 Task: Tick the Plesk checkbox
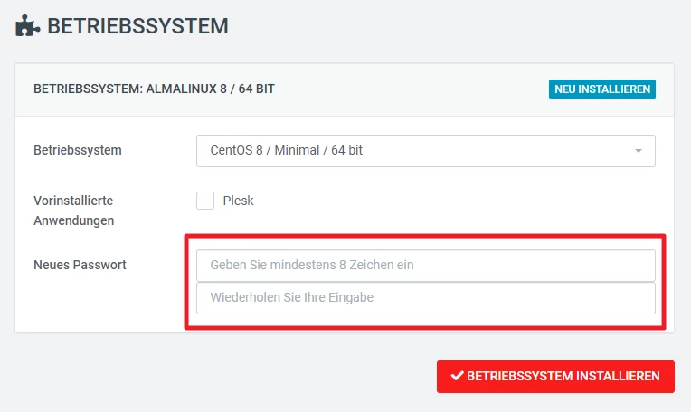click(x=205, y=201)
